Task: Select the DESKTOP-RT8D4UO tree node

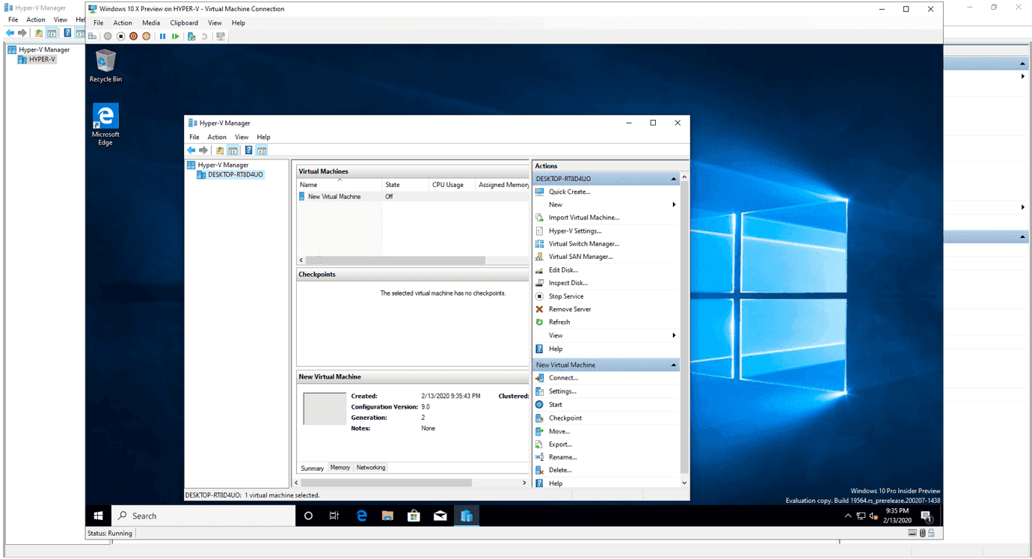Action: 235,175
